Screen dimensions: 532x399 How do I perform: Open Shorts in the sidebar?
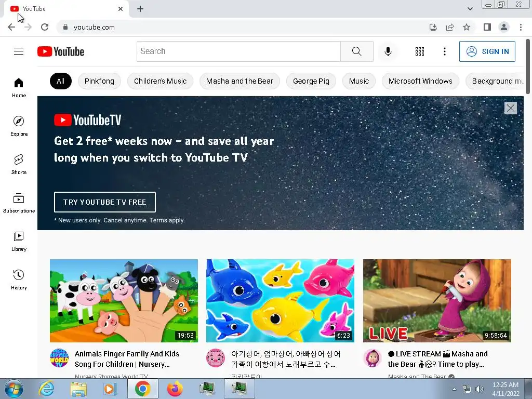pos(19,164)
